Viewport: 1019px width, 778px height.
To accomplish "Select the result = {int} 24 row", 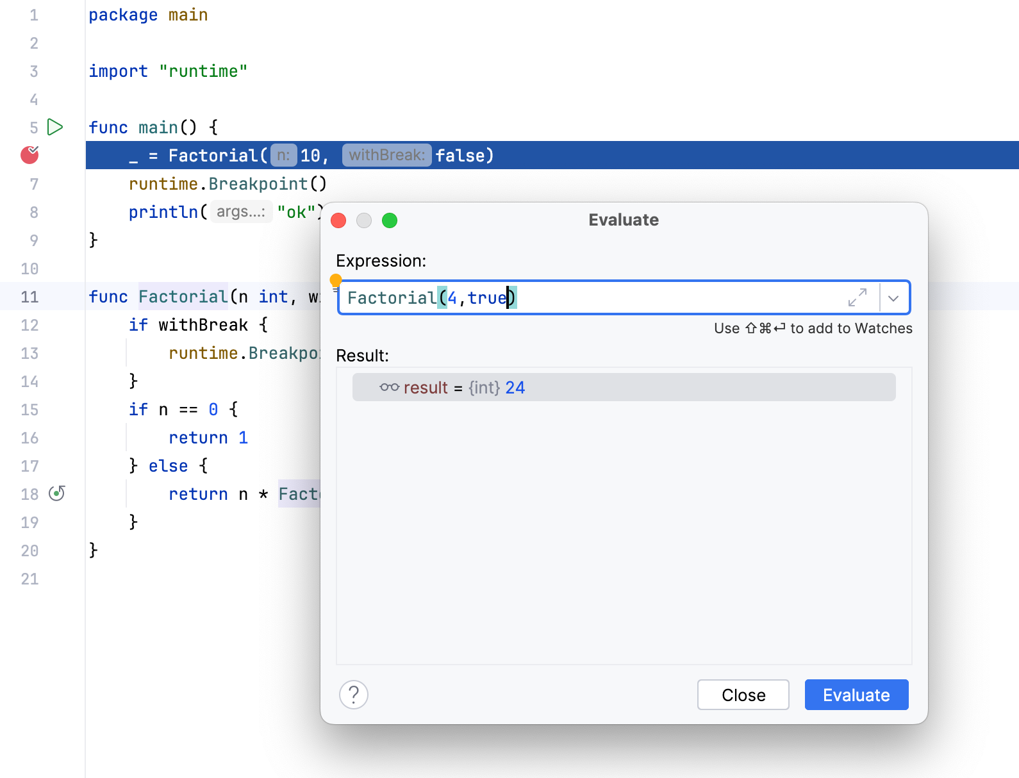I will 624,387.
